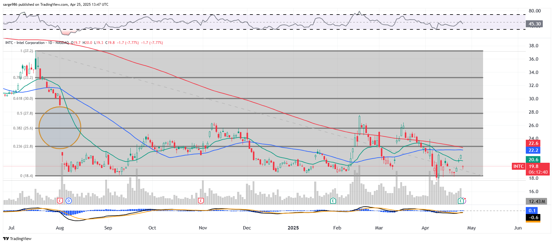Click the 0.382 (25.6) Fibonacci level label
554x244 pixels.
click(23, 128)
